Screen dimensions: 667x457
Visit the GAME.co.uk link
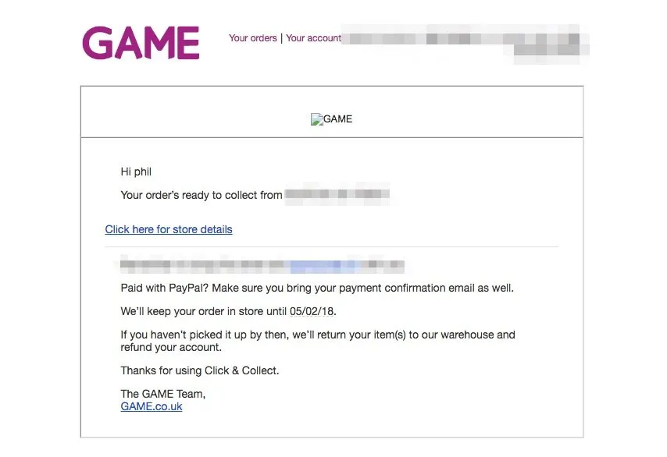click(x=152, y=406)
